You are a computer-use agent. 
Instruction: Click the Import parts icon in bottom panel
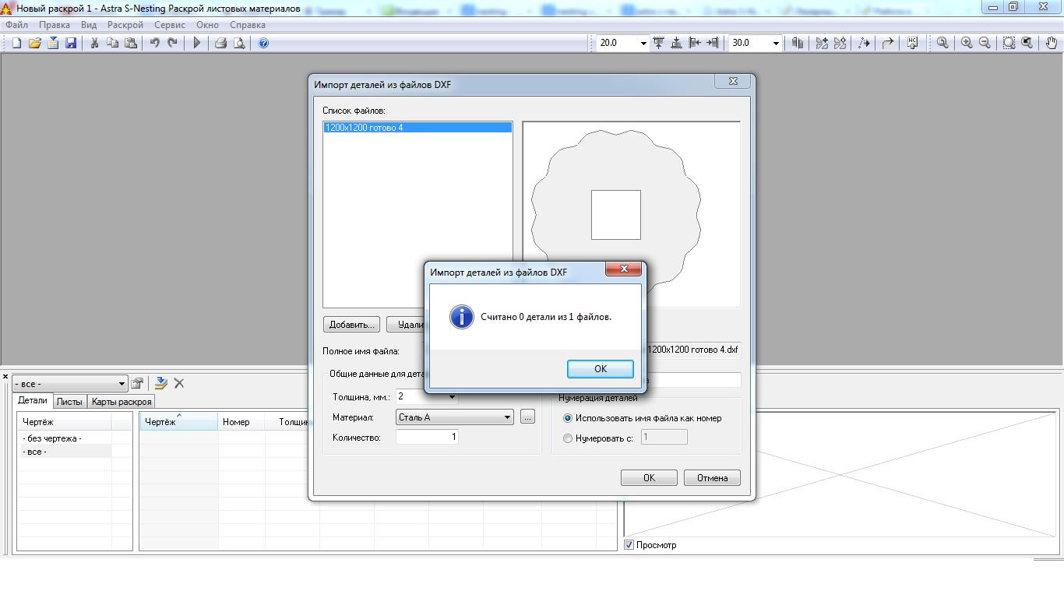click(x=160, y=383)
